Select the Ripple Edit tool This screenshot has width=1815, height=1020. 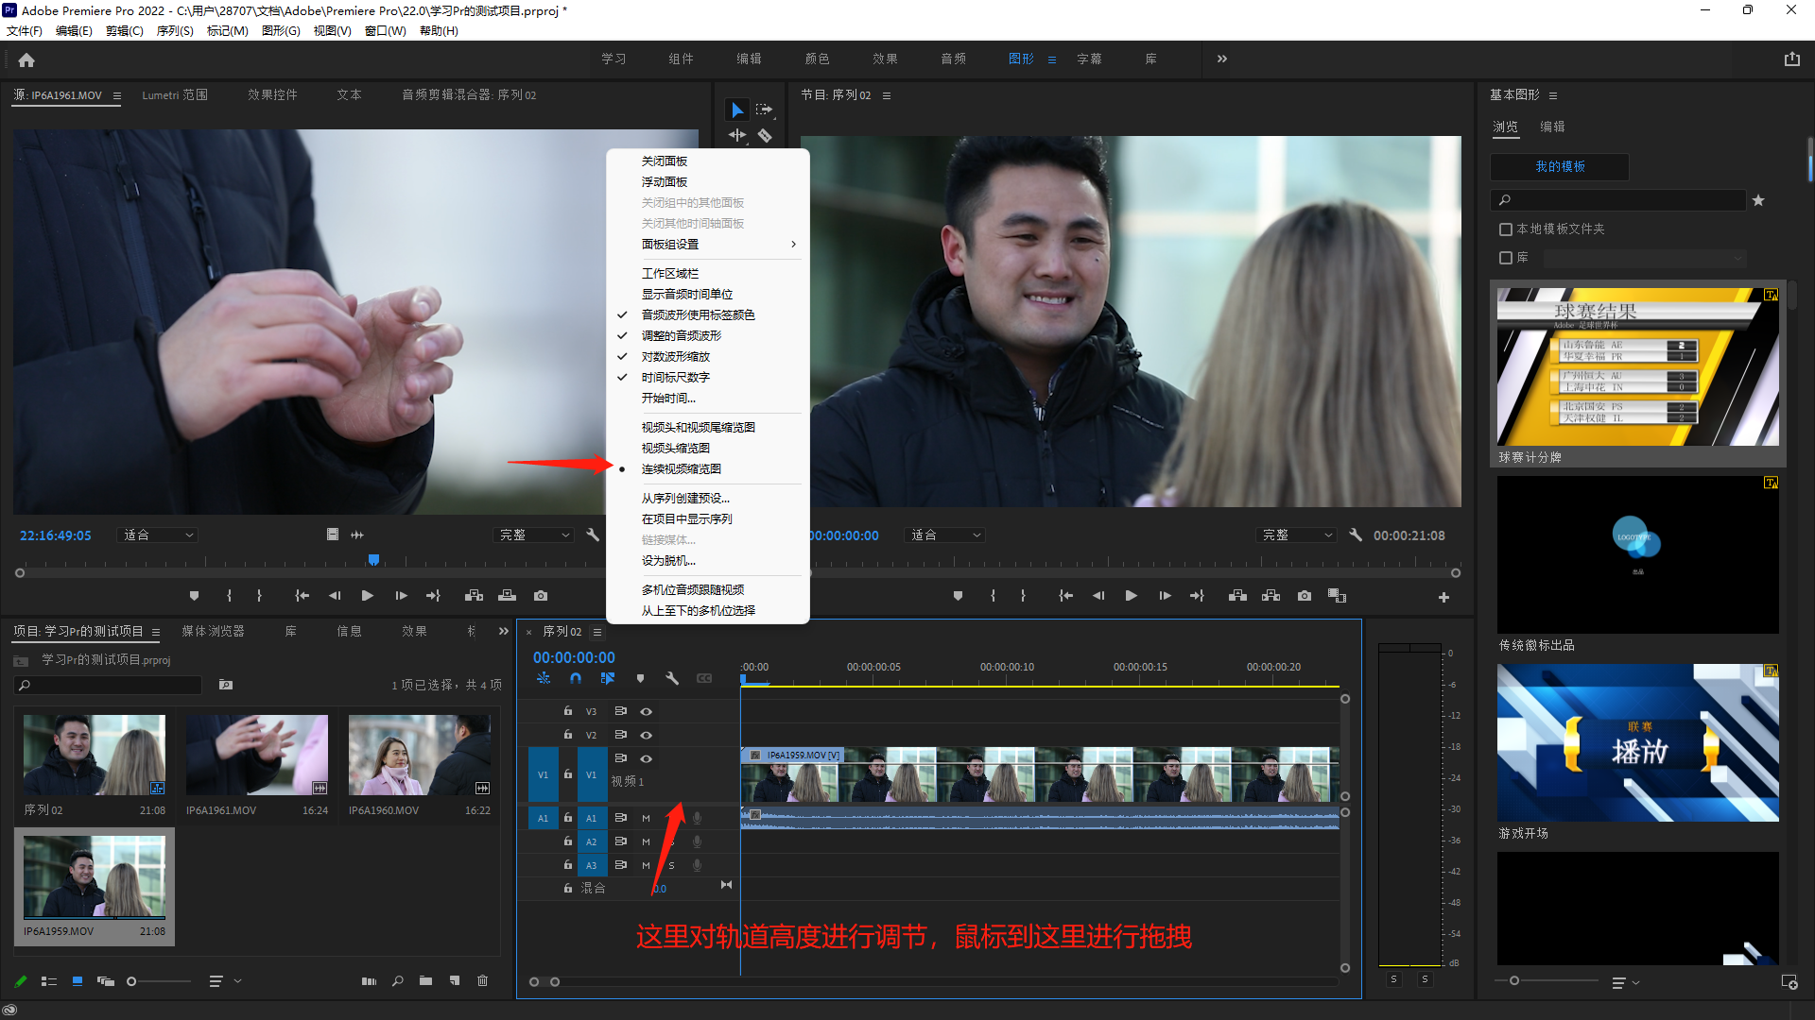tap(737, 135)
